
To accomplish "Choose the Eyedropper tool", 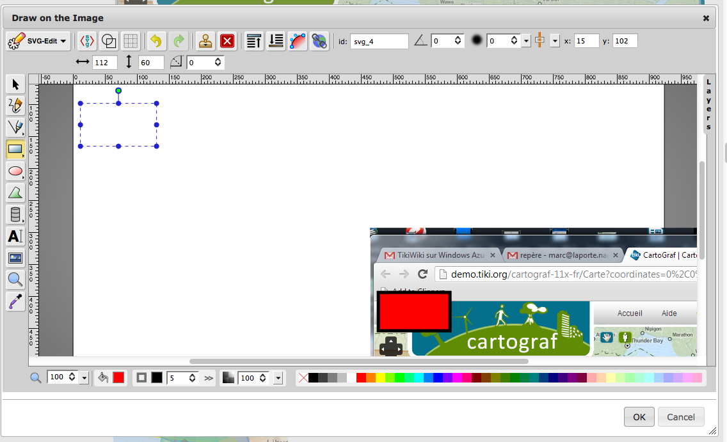I will pos(15,302).
